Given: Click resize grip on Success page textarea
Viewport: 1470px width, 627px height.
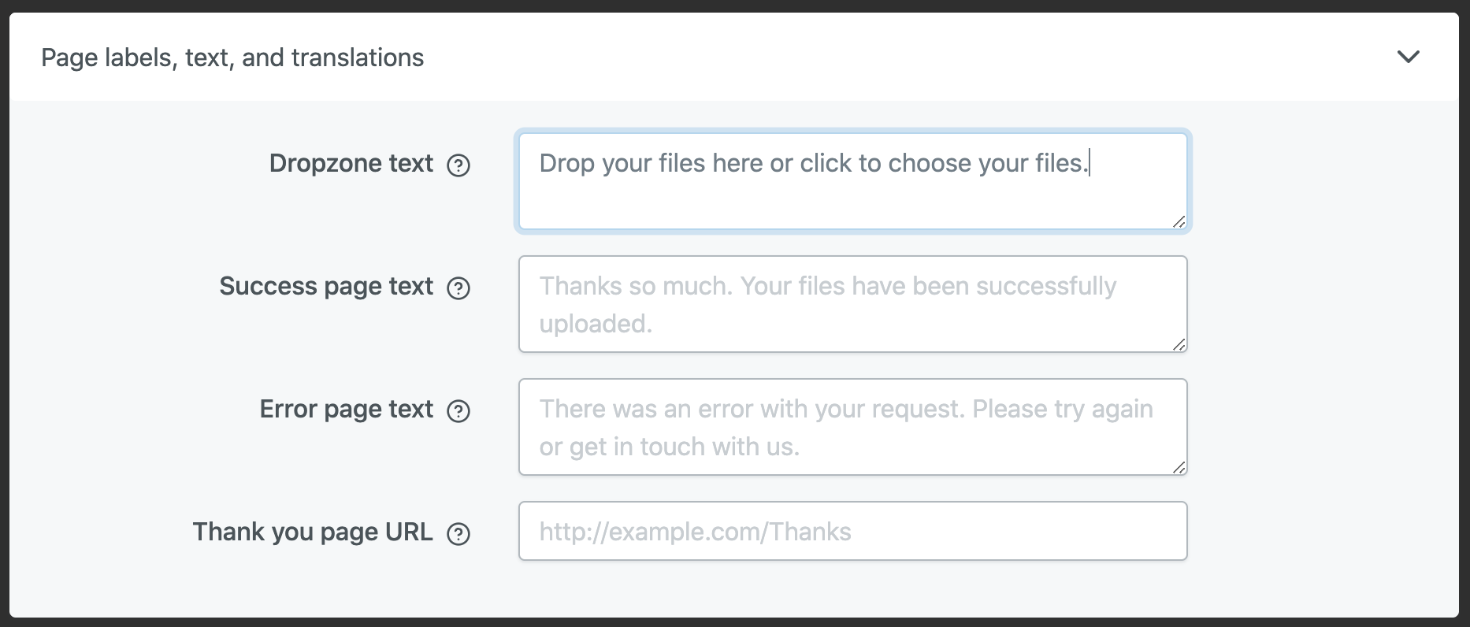Looking at the screenshot, I should [x=1179, y=345].
